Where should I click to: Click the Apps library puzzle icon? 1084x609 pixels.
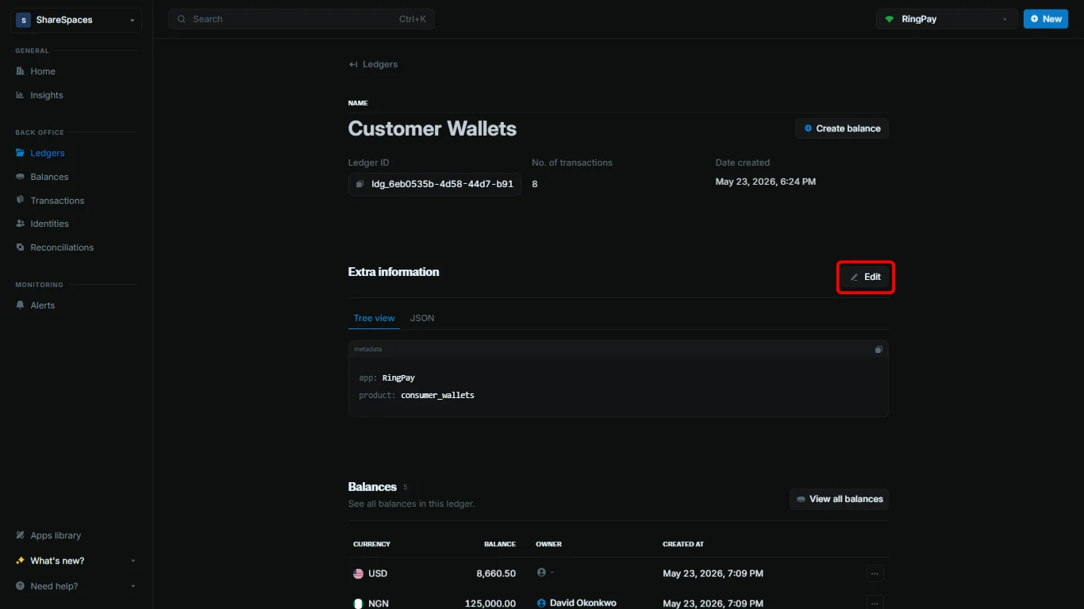(21, 535)
